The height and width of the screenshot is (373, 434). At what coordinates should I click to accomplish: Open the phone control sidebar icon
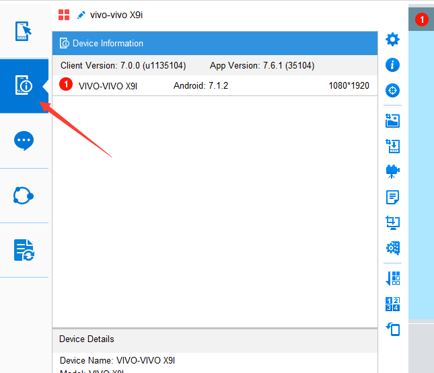[24, 31]
